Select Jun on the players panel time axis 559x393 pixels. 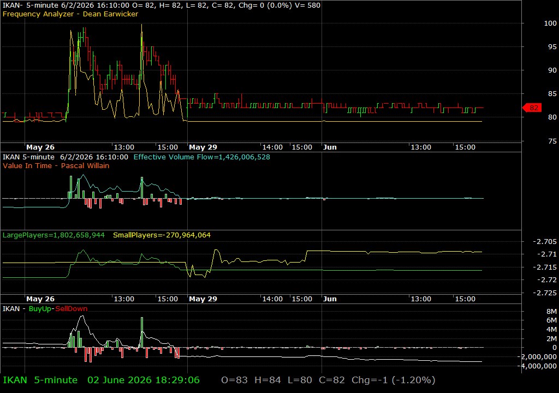click(x=330, y=299)
